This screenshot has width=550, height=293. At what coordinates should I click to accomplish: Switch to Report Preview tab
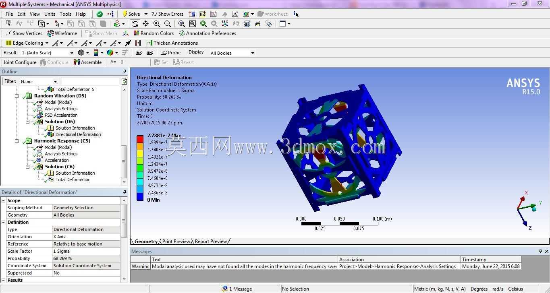(x=211, y=241)
